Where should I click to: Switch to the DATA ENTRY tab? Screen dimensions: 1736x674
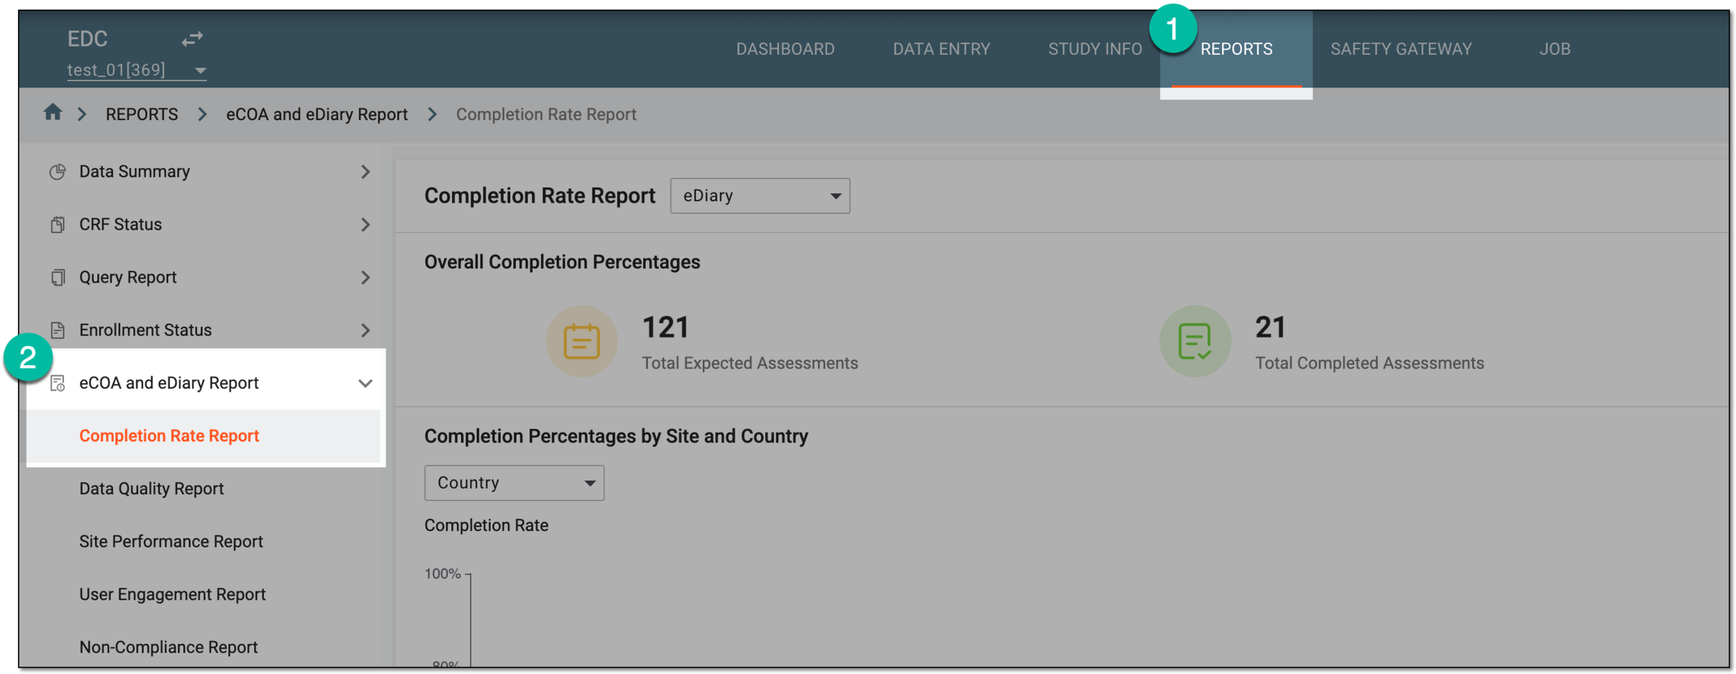click(x=941, y=49)
